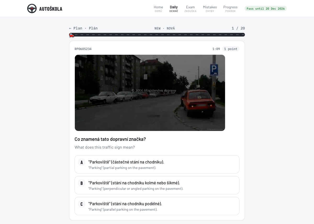Open the Progress (Pokrok) tab
The width and height of the screenshot is (314, 224).
coord(230,9)
